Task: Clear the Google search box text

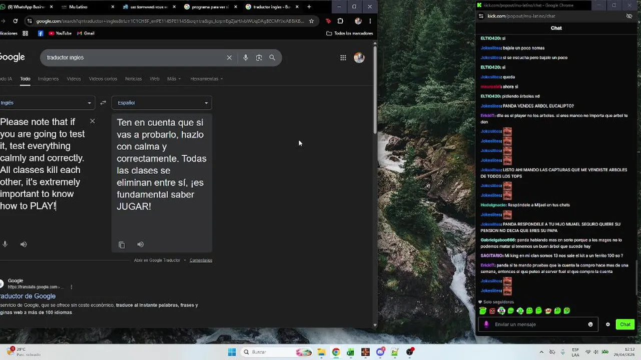Action: click(x=229, y=57)
